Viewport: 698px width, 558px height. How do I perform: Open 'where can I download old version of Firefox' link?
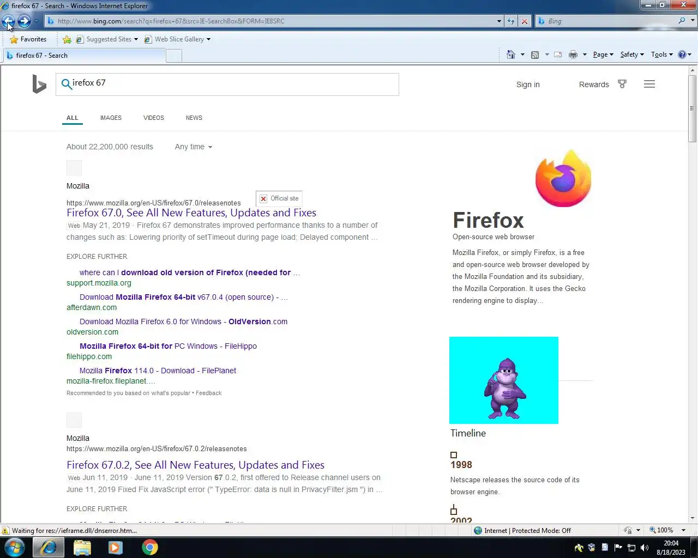189,272
